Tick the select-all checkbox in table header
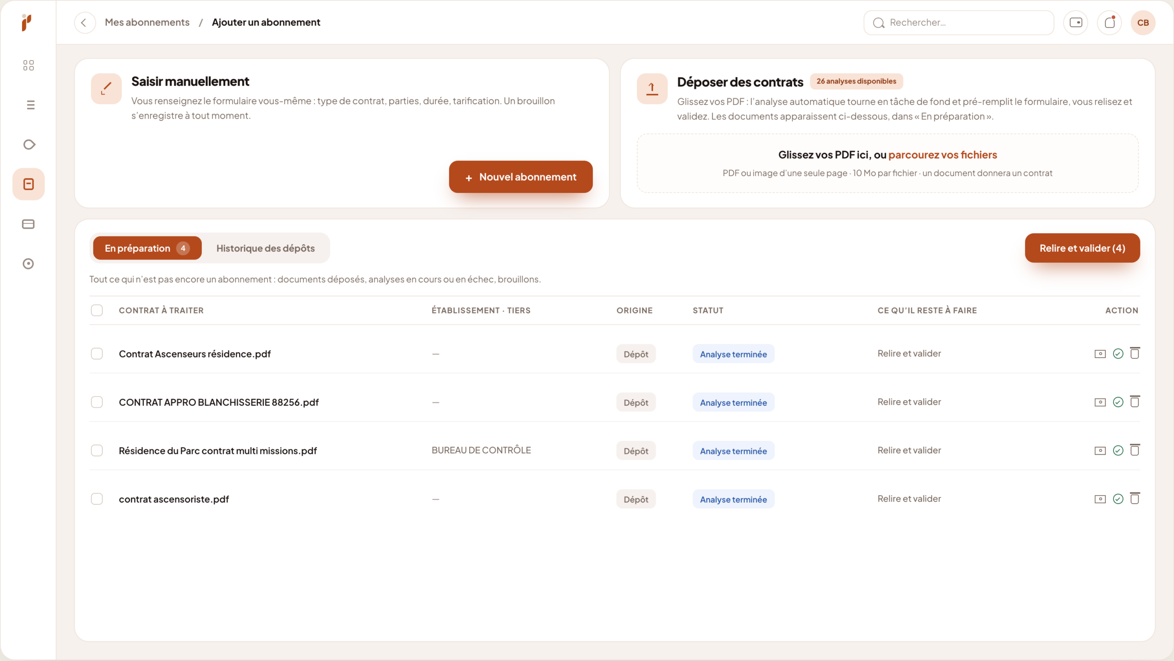 [97, 310]
